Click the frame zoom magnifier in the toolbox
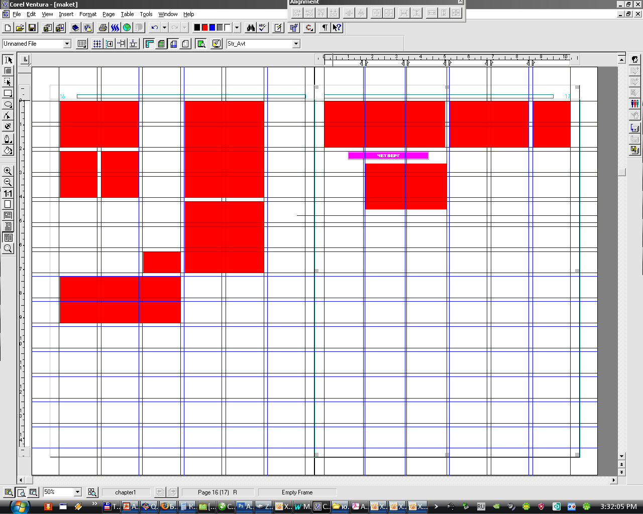The image size is (643, 514). pyautogui.click(x=8, y=248)
